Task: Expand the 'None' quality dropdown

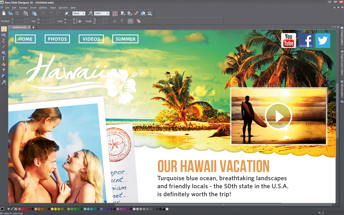Action: click(x=83, y=13)
